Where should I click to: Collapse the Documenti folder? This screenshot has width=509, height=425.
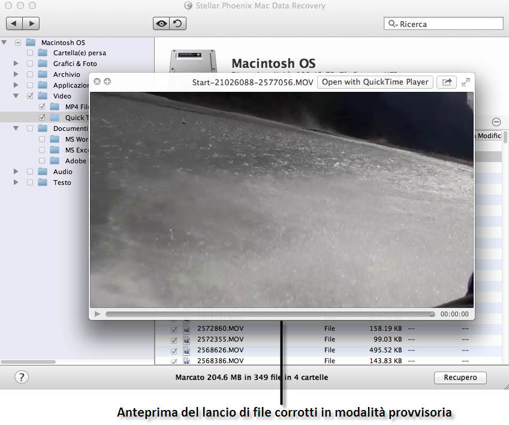click(x=16, y=128)
